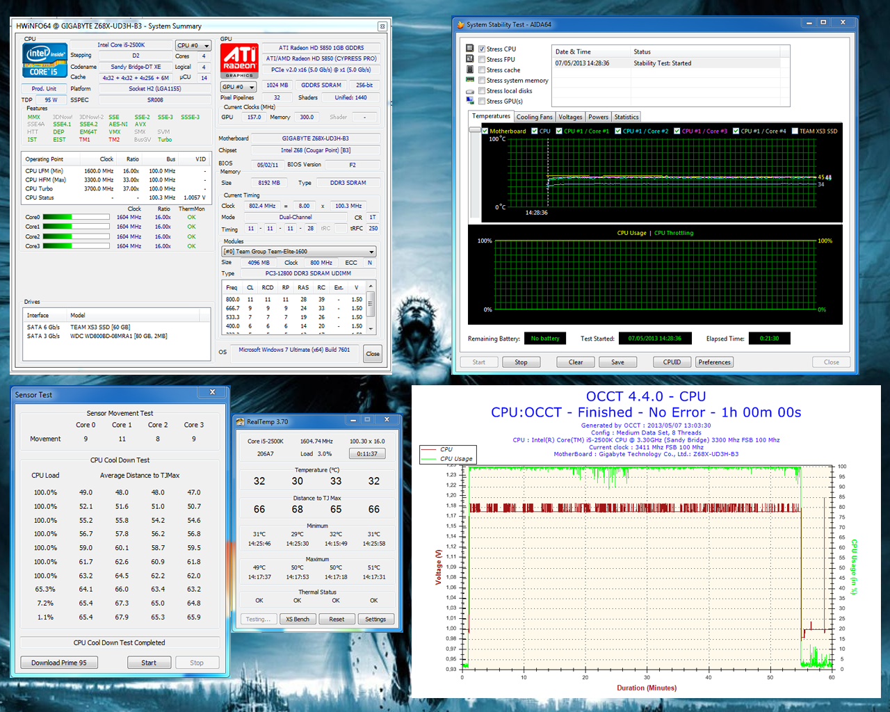
Task: Switch to the Cooling Fans tab
Action: tap(534, 117)
